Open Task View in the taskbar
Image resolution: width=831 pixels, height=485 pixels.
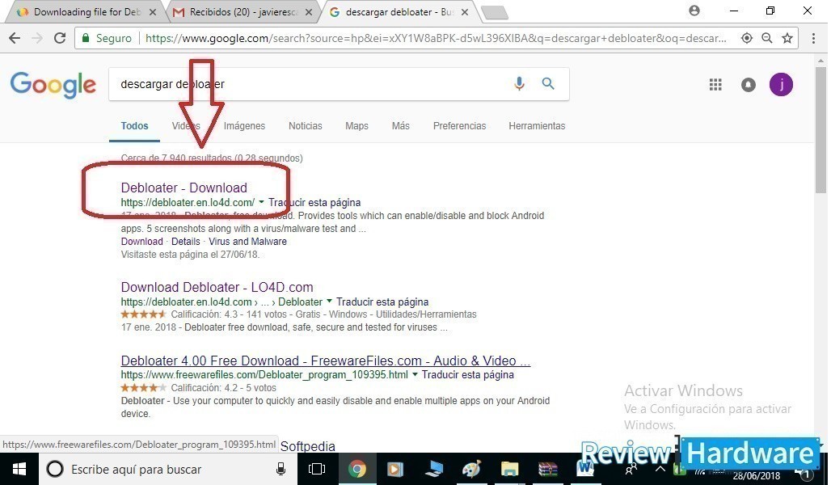pos(316,469)
